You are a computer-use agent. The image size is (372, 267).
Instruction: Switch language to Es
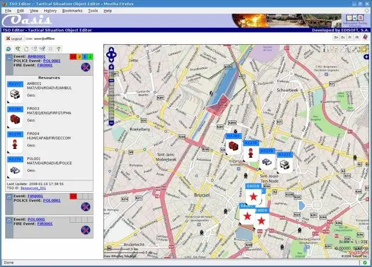tap(343, 37)
